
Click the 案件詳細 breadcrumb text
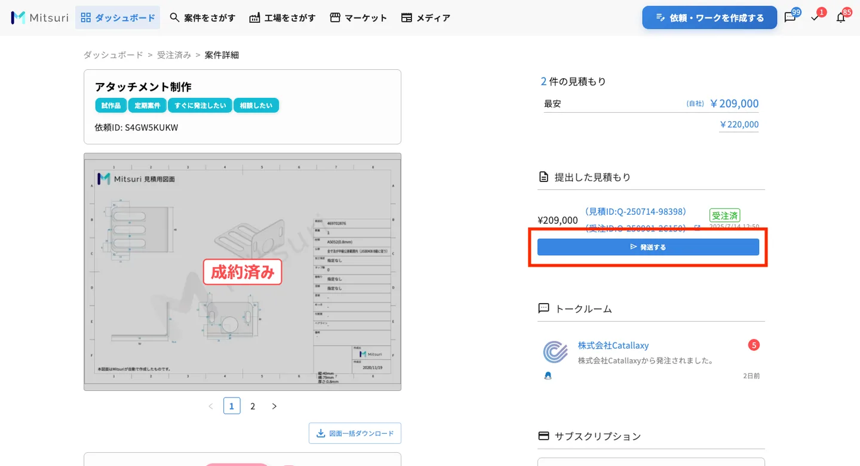click(x=222, y=55)
